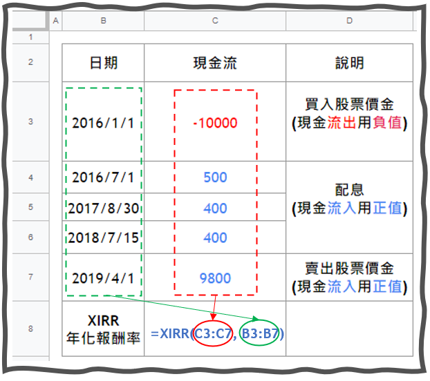Click the select-all corner of the sheet
Viewport: 430px width, 381px height.
point(30,20)
